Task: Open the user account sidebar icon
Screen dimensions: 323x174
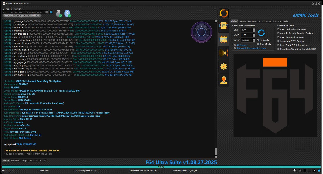Action: point(224,80)
